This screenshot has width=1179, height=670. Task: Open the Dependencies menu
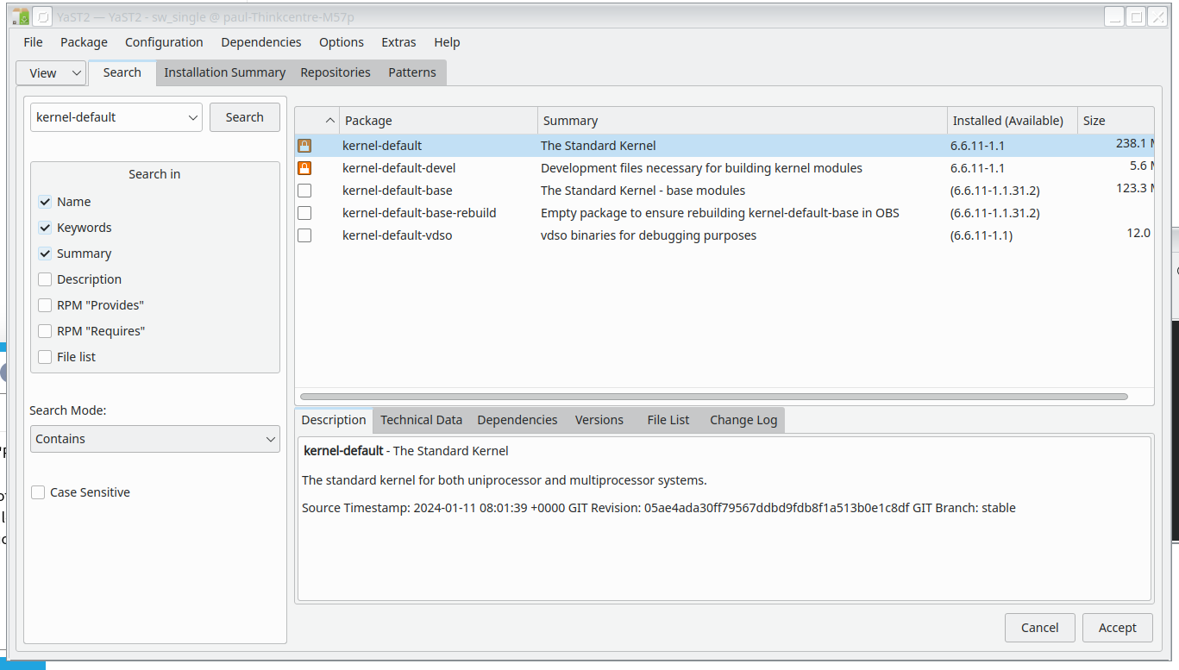point(260,41)
